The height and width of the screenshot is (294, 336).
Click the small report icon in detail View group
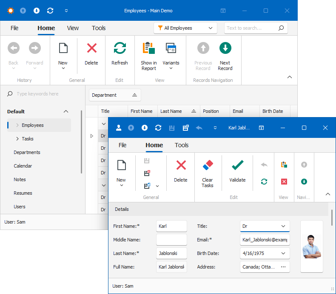pos(284,165)
